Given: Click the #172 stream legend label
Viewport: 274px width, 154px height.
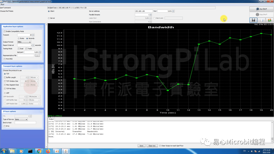Looking at the screenshot, I should [x=55, y=116].
